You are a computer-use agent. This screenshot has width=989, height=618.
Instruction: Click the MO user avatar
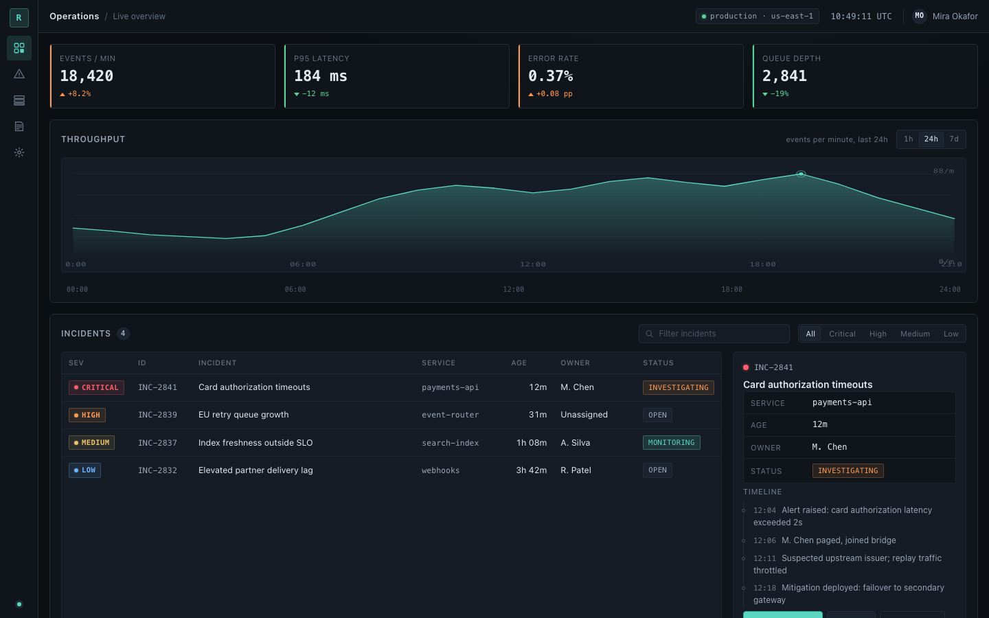coord(920,16)
